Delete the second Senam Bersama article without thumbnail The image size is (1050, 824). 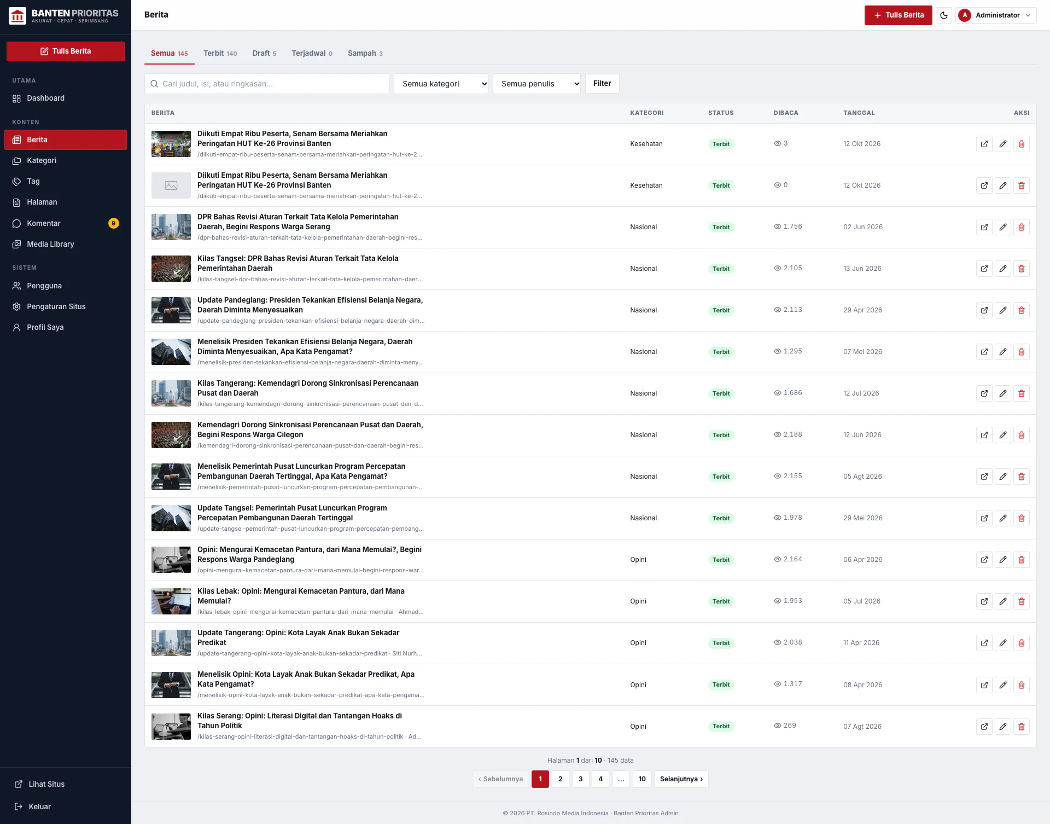pyautogui.click(x=1022, y=185)
